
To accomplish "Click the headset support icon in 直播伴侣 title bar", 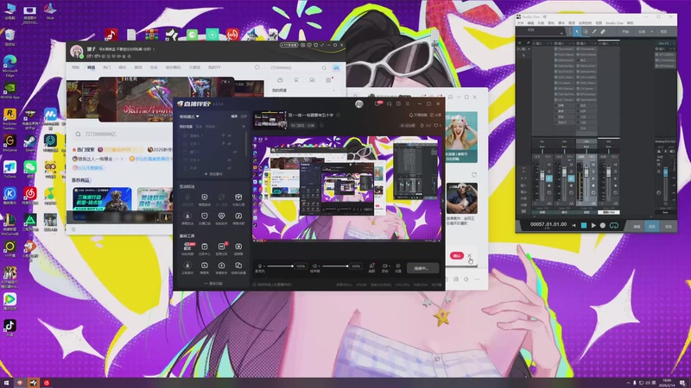I will [x=389, y=103].
